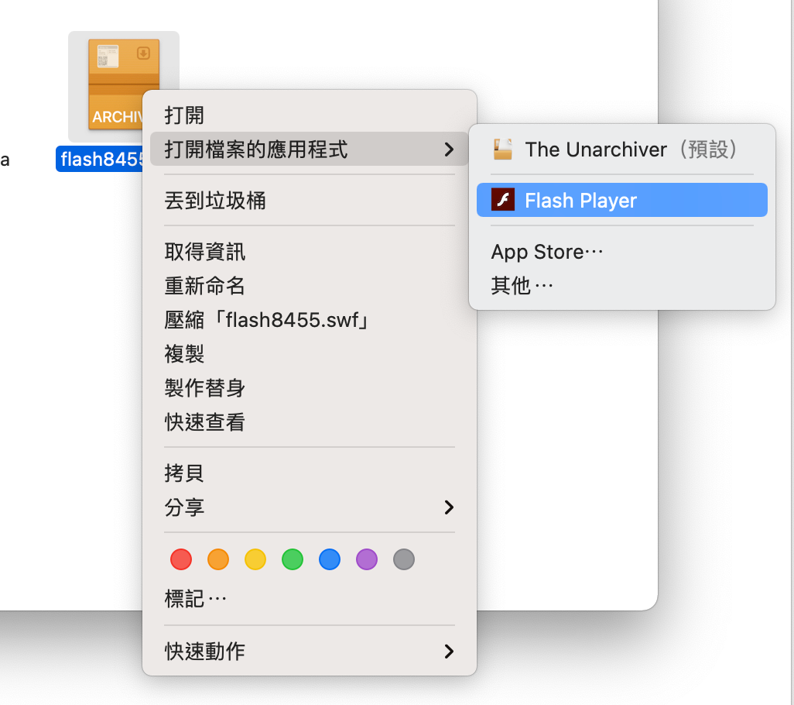The height and width of the screenshot is (705, 794).
Task: Select 取得資訊 menu entry
Action: click(x=310, y=251)
